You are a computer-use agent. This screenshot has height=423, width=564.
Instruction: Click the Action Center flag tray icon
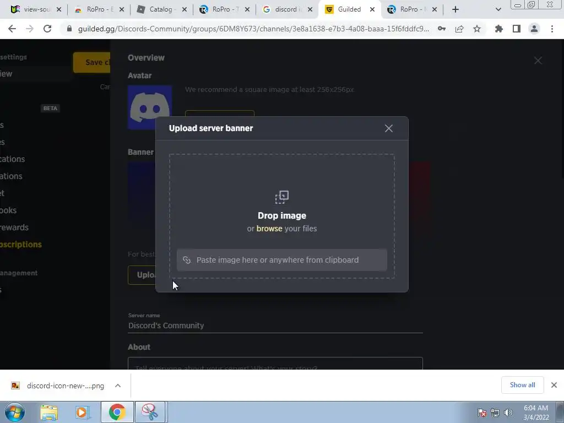(x=481, y=413)
